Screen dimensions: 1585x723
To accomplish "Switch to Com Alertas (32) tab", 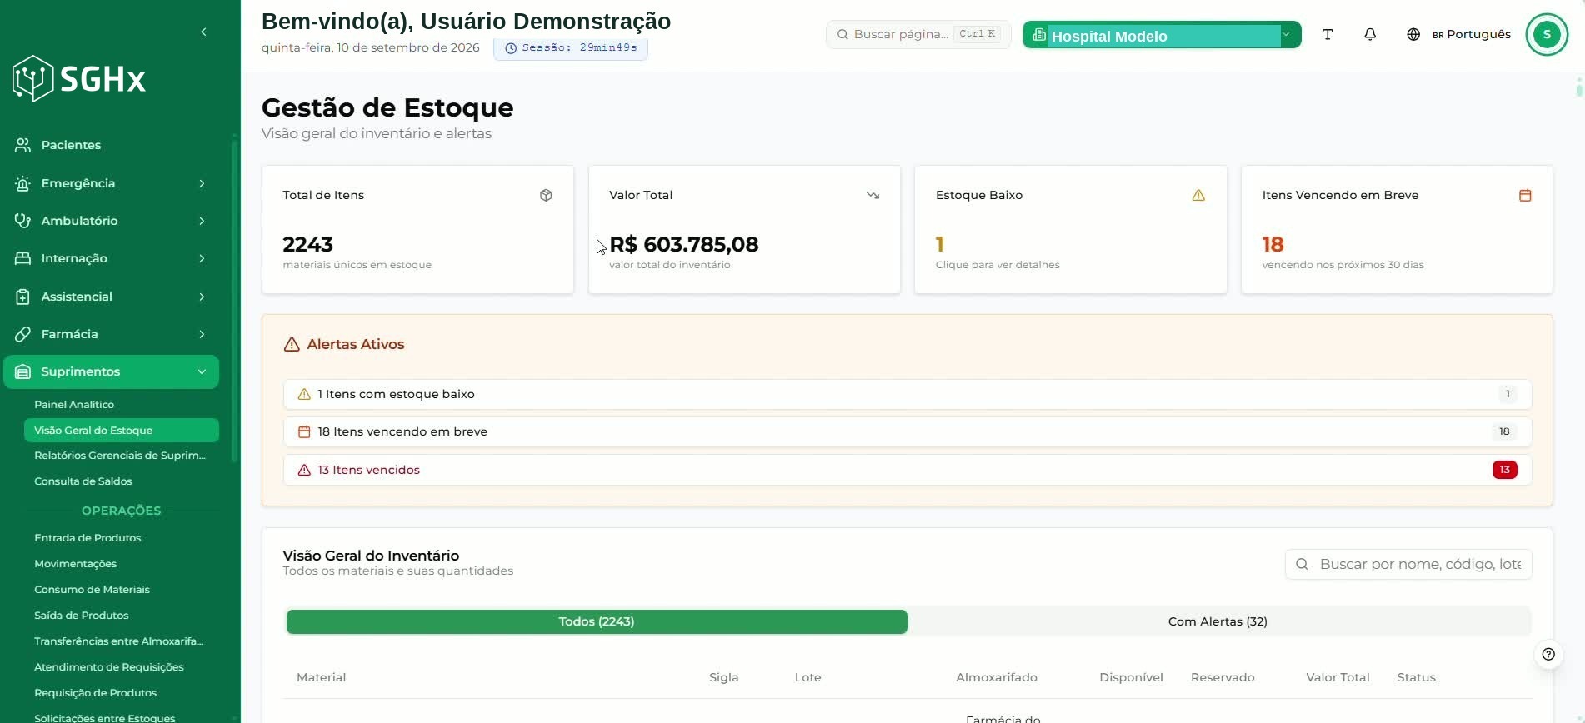I will pos(1217,621).
